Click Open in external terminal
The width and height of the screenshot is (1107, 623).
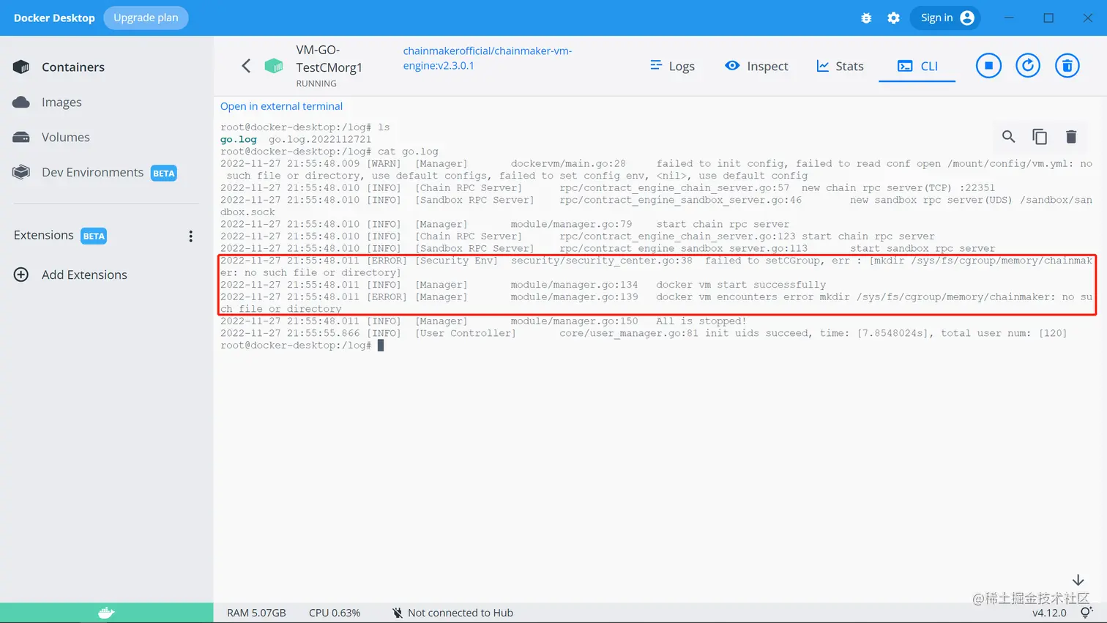pyautogui.click(x=281, y=106)
